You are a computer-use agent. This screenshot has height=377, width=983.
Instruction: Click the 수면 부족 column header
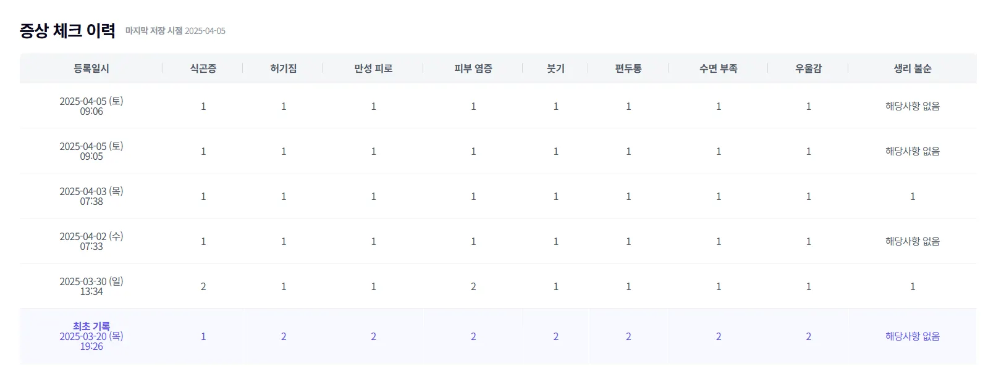[718, 68]
